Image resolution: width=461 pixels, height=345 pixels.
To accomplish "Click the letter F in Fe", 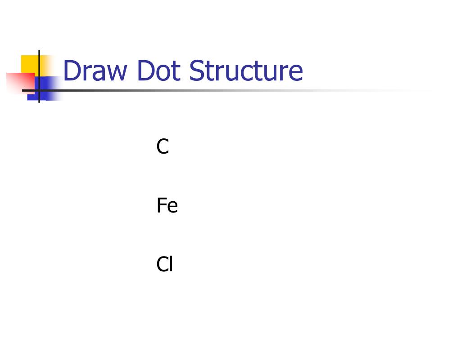I will coord(162,205).
